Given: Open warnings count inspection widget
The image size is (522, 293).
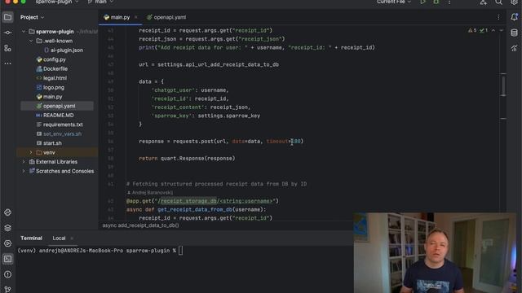Looking at the screenshot, I should point(472,30).
